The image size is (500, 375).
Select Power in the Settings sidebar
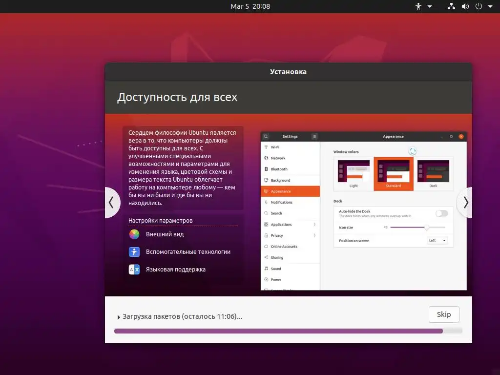click(x=290, y=280)
